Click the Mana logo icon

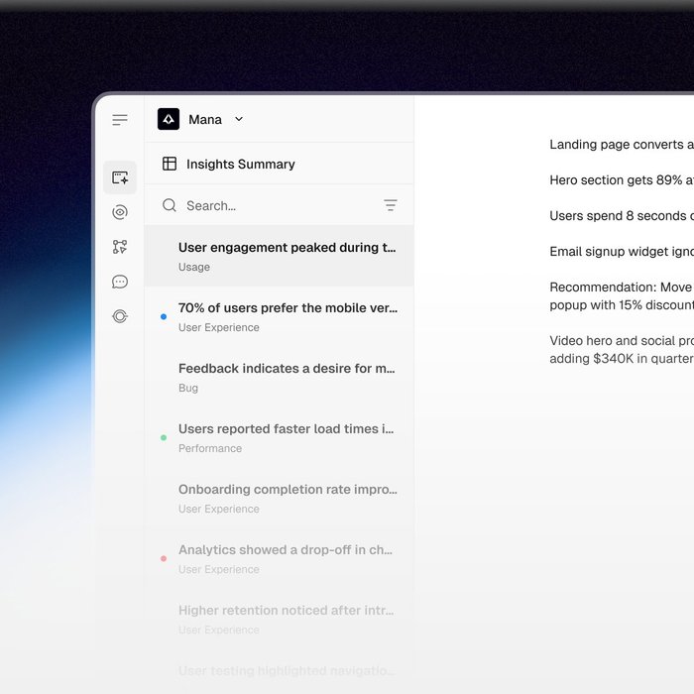(x=169, y=119)
